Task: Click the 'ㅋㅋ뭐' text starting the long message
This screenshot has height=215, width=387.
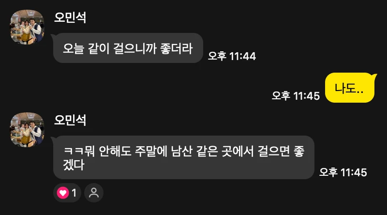Action: [79, 151]
